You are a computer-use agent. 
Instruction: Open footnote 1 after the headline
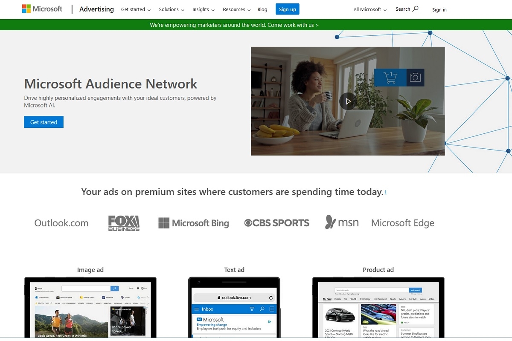pos(386,192)
